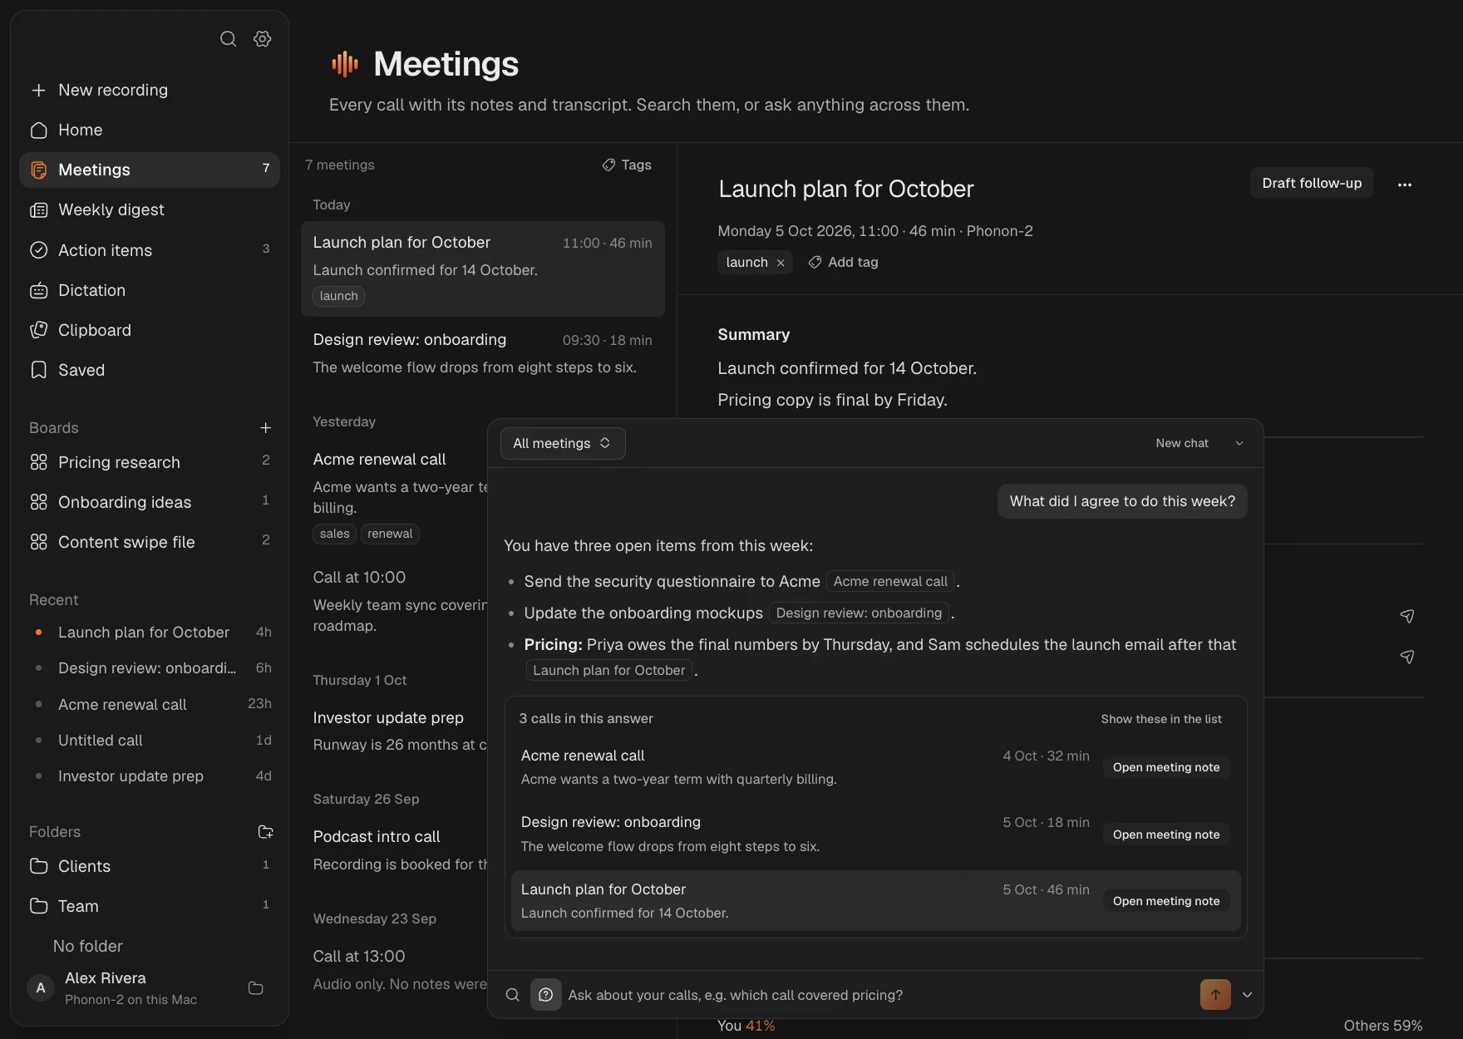
Task: Open meeting note for Launch plan for October
Action: tap(1166, 901)
